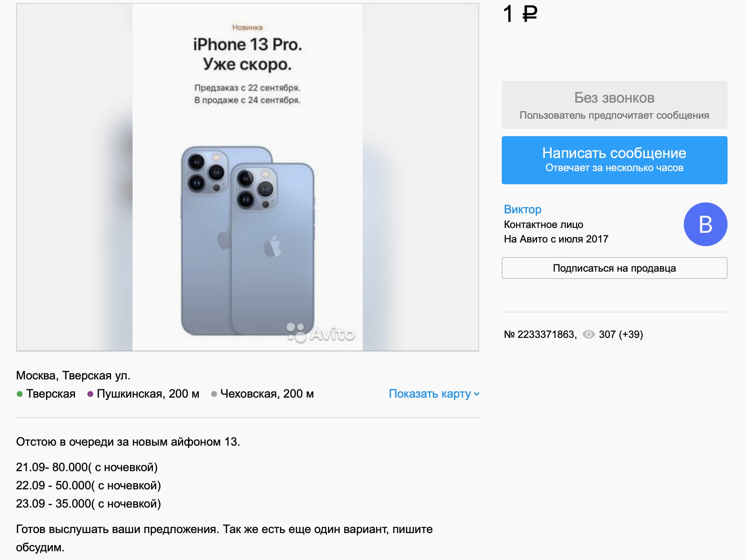745x560 pixels.
Task: Click the Пушкинская, 200 м station label
Action: (148, 394)
